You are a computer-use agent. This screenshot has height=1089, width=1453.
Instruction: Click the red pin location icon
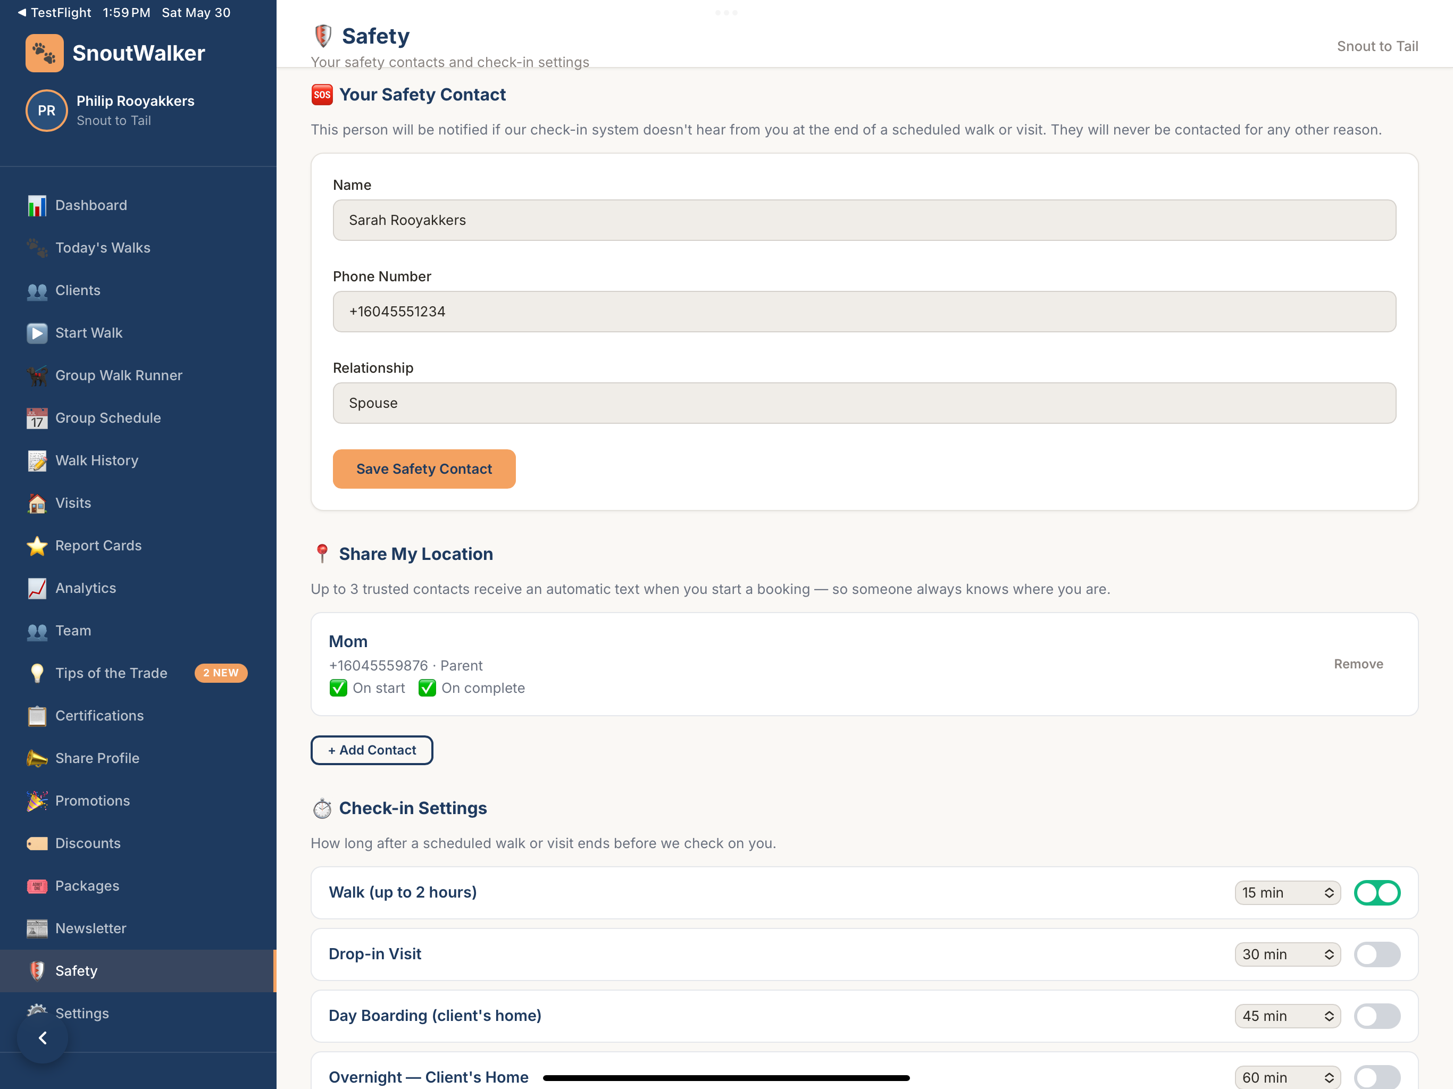point(322,554)
